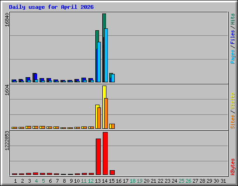Click day 1 on the x-axis
This screenshot has height=186, width=238.
(x=15, y=181)
